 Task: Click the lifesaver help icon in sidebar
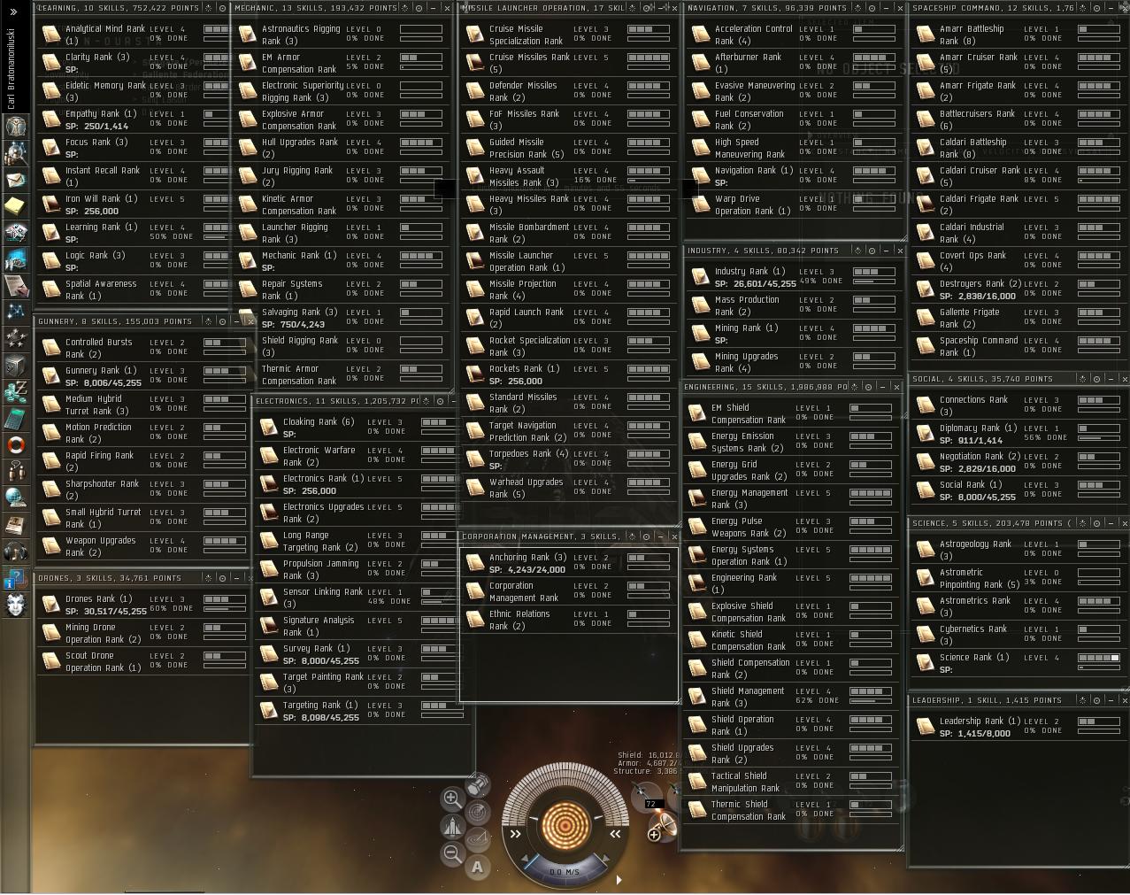(18, 444)
